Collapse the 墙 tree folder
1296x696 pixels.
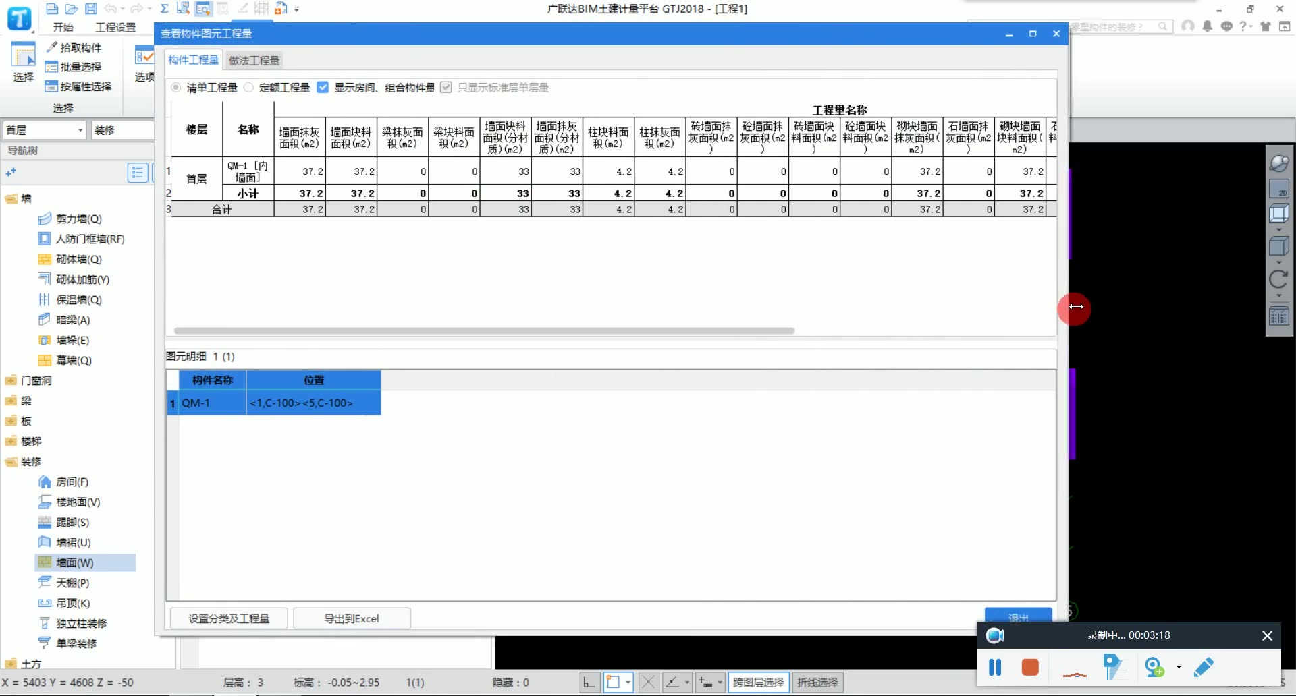11,199
